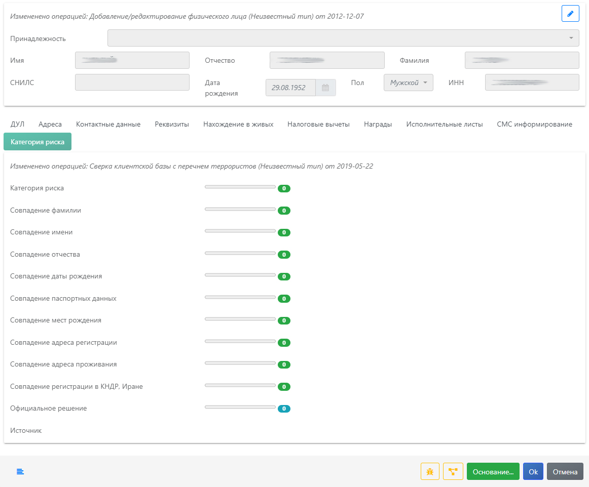Click the Категория риска slider bar
Image resolution: width=589 pixels, height=487 pixels.
[x=240, y=187]
